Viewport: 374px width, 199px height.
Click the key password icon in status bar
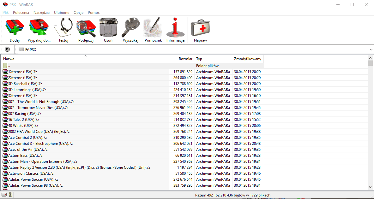[x=10, y=195]
